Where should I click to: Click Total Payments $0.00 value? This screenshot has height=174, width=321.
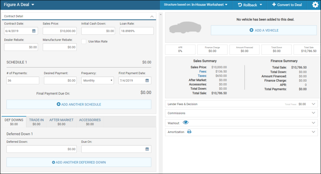click(302, 89)
